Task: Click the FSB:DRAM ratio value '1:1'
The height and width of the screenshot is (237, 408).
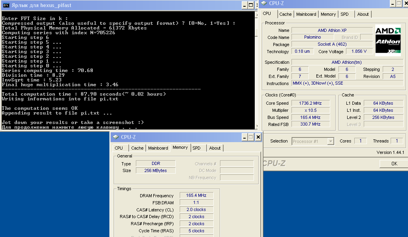Action: click(196, 202)
